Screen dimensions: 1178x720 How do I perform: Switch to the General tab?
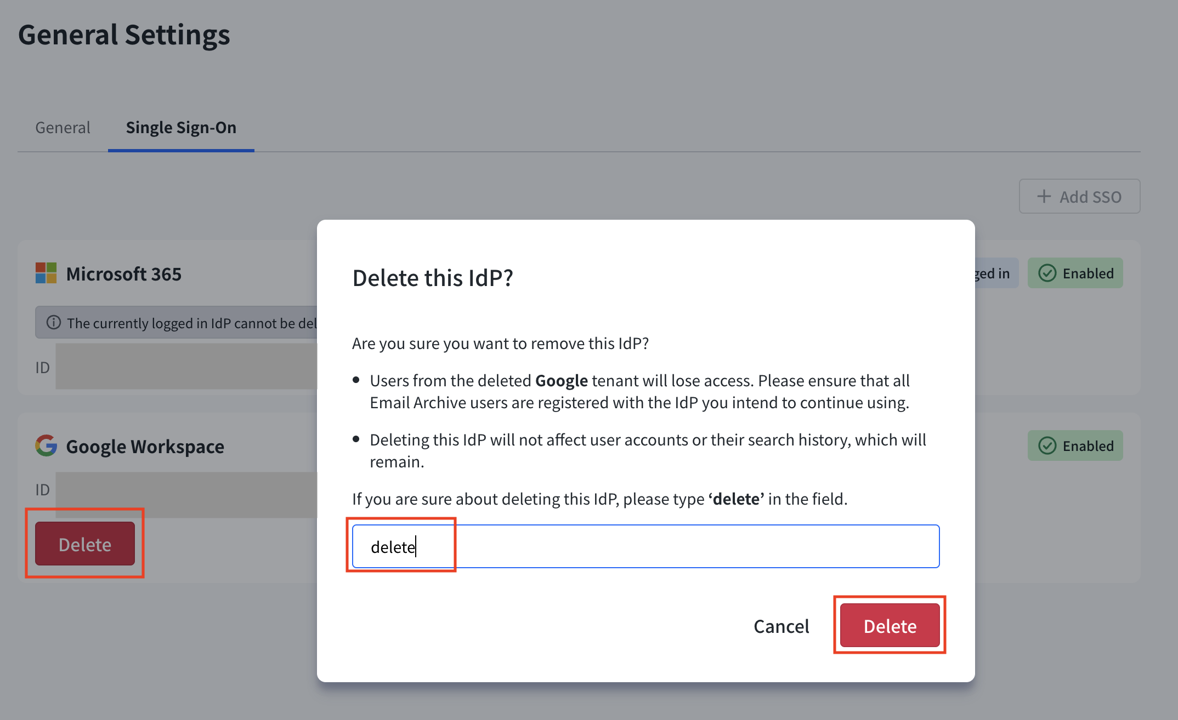coord(63,127)
